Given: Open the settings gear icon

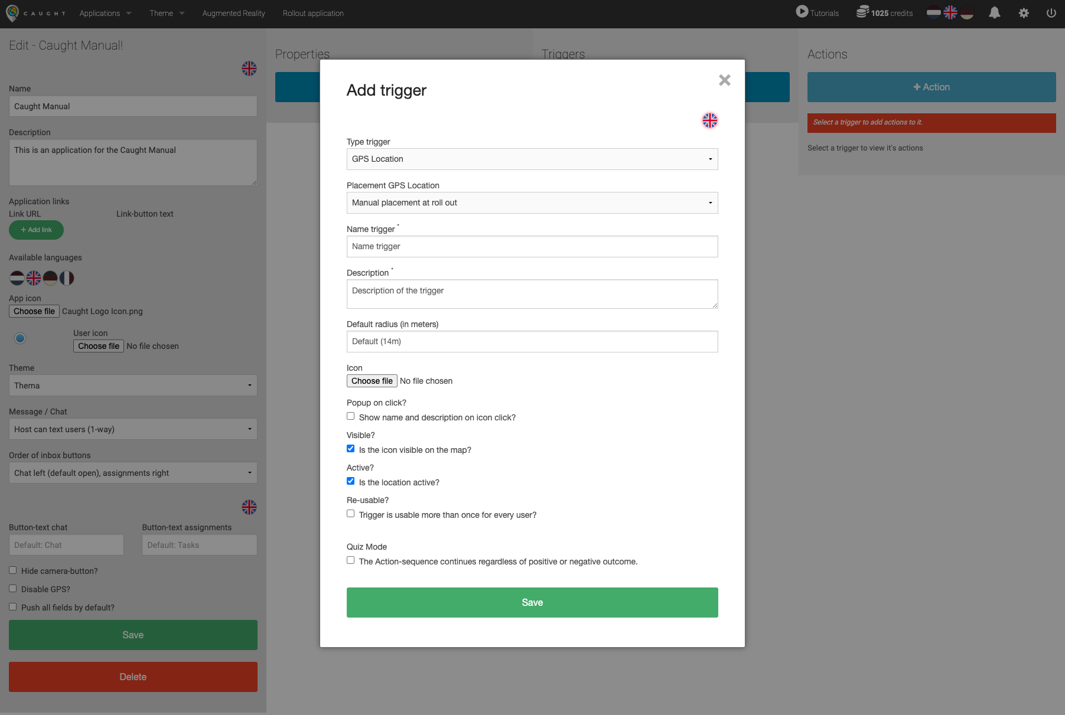Looking at the screenshot, I should [1024, 13].
